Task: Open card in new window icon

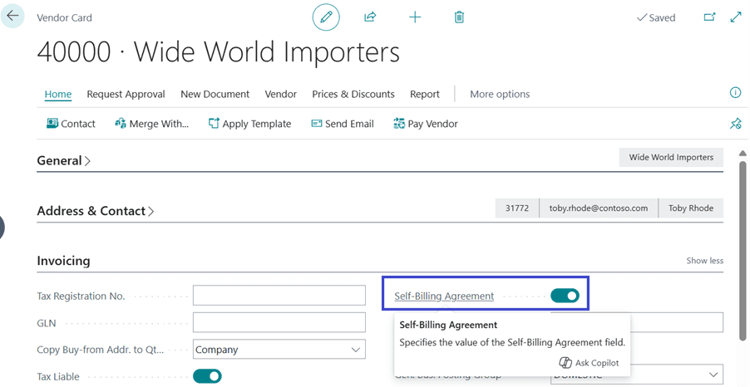Action: (709, 17)
